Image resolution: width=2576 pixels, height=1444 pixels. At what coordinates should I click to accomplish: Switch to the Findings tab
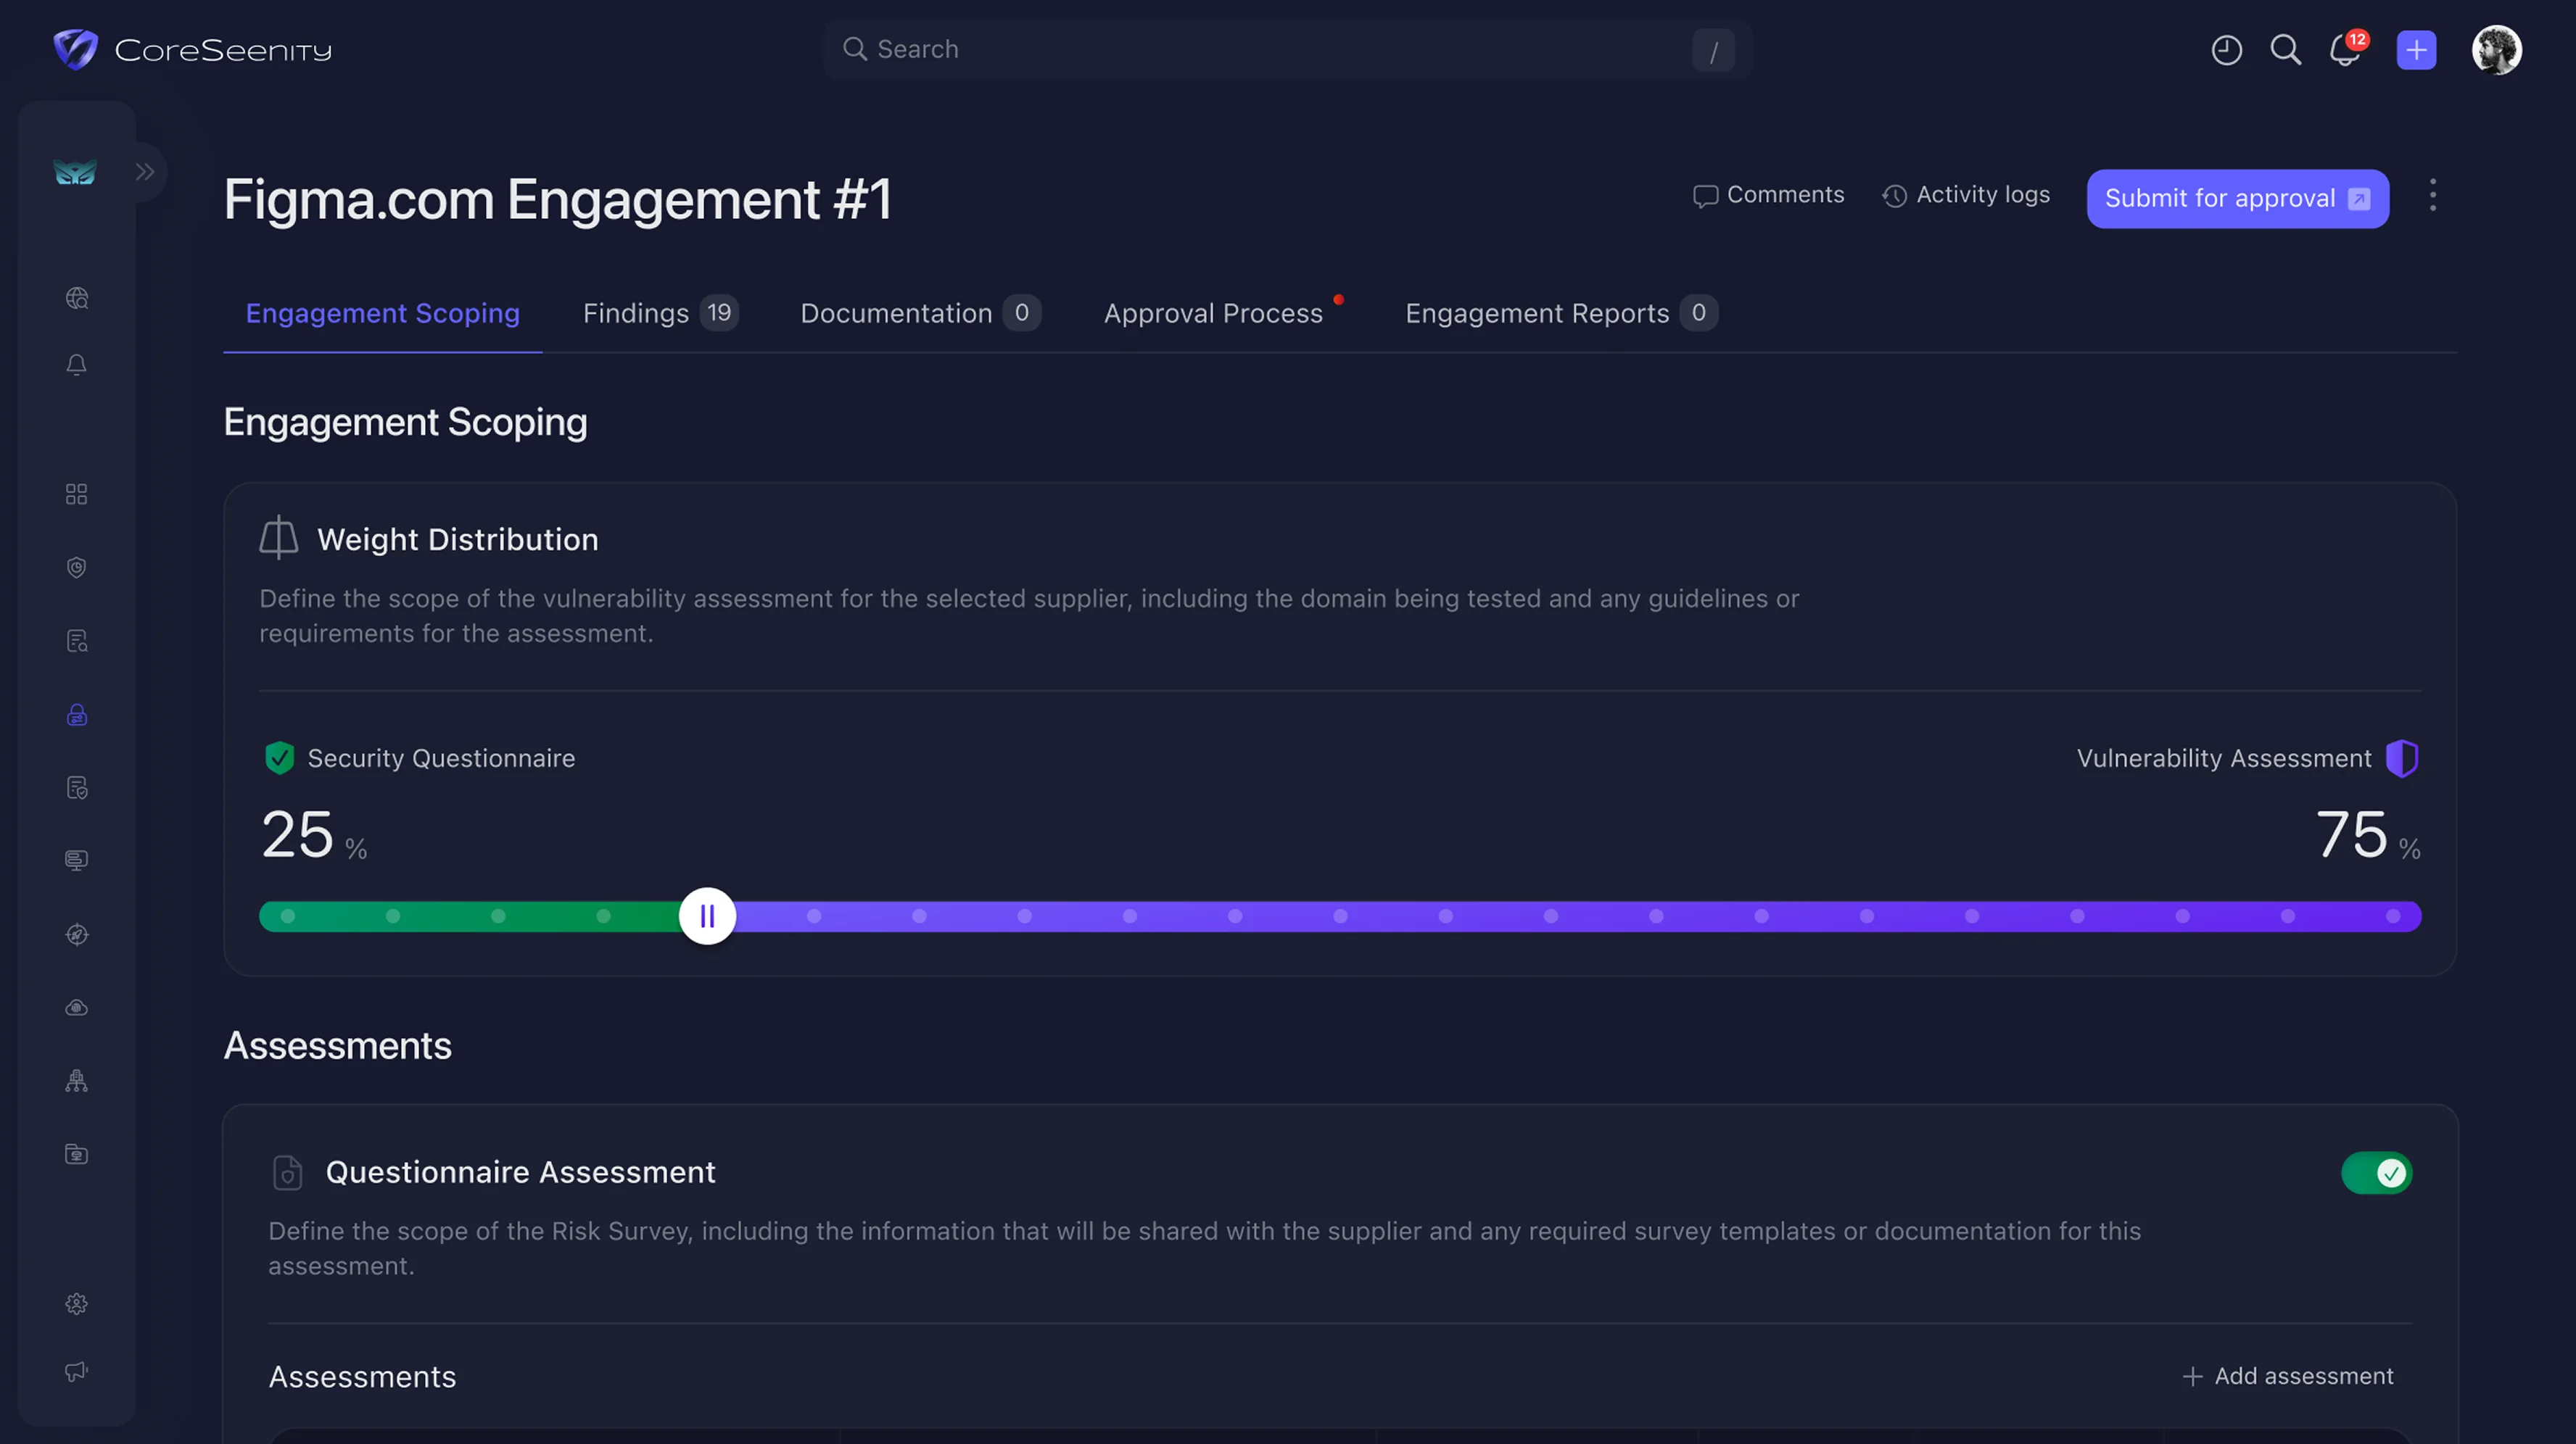point(660,314)
